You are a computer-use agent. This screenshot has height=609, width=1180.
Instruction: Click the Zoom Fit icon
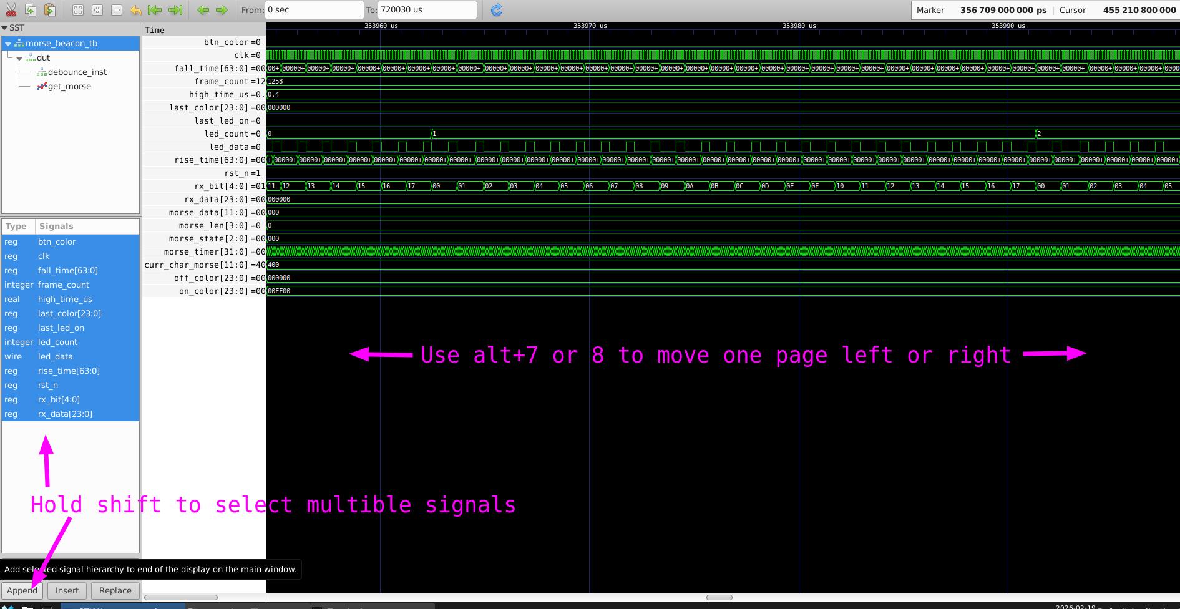coord(77,10)
